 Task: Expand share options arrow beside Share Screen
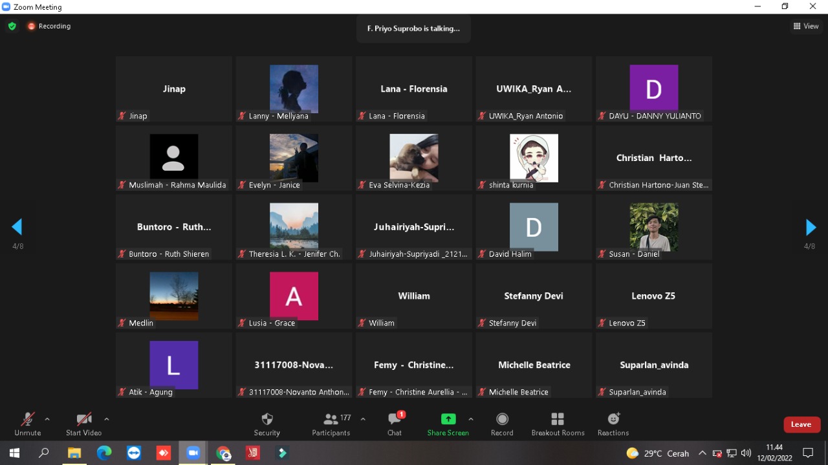click(471, 419)
